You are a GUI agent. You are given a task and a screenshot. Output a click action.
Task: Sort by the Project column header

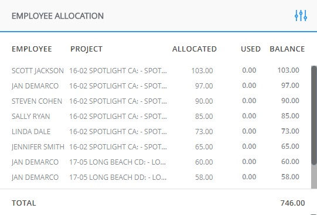pyautogui.click(x=86, y=49)
